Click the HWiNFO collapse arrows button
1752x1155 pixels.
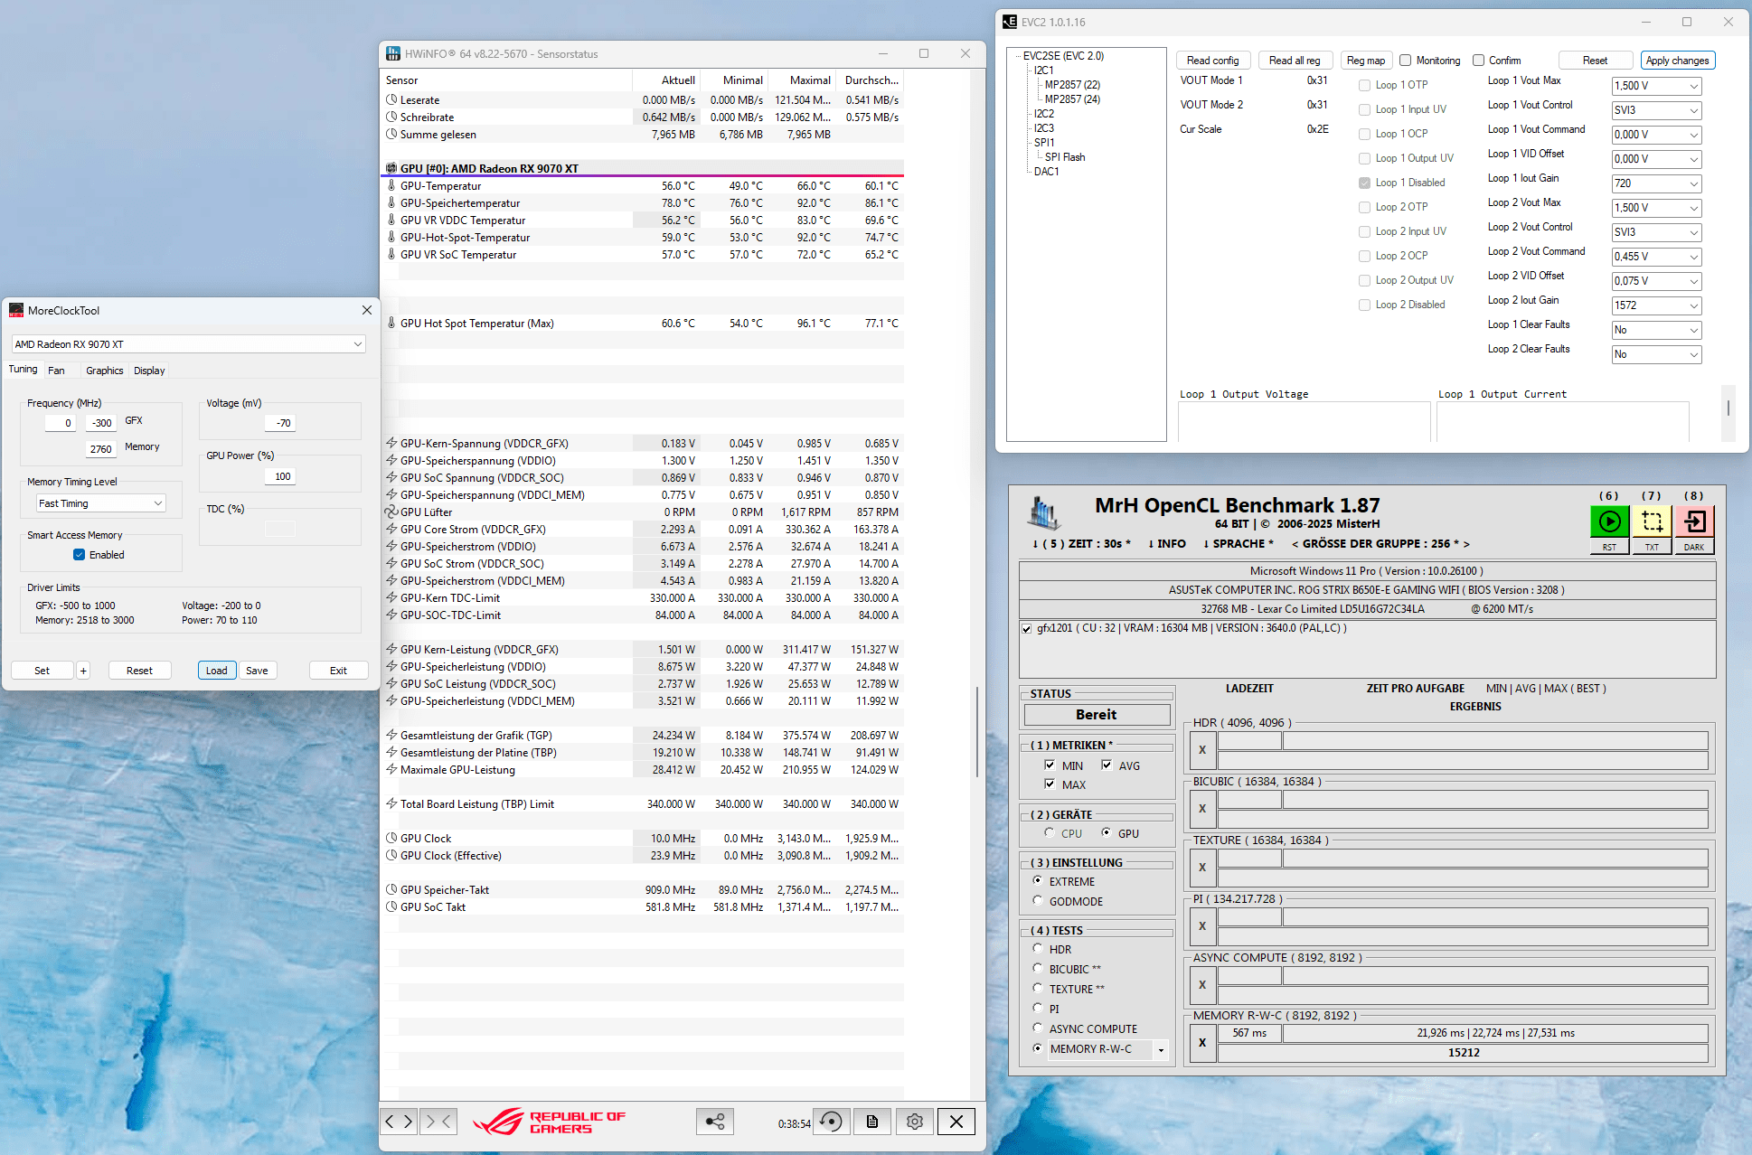point(439,1122)
